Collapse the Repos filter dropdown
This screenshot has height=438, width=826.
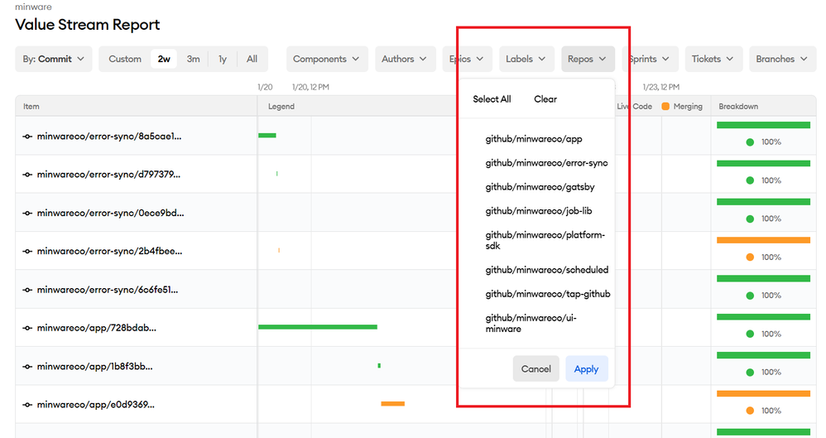(x=588, y=59)
